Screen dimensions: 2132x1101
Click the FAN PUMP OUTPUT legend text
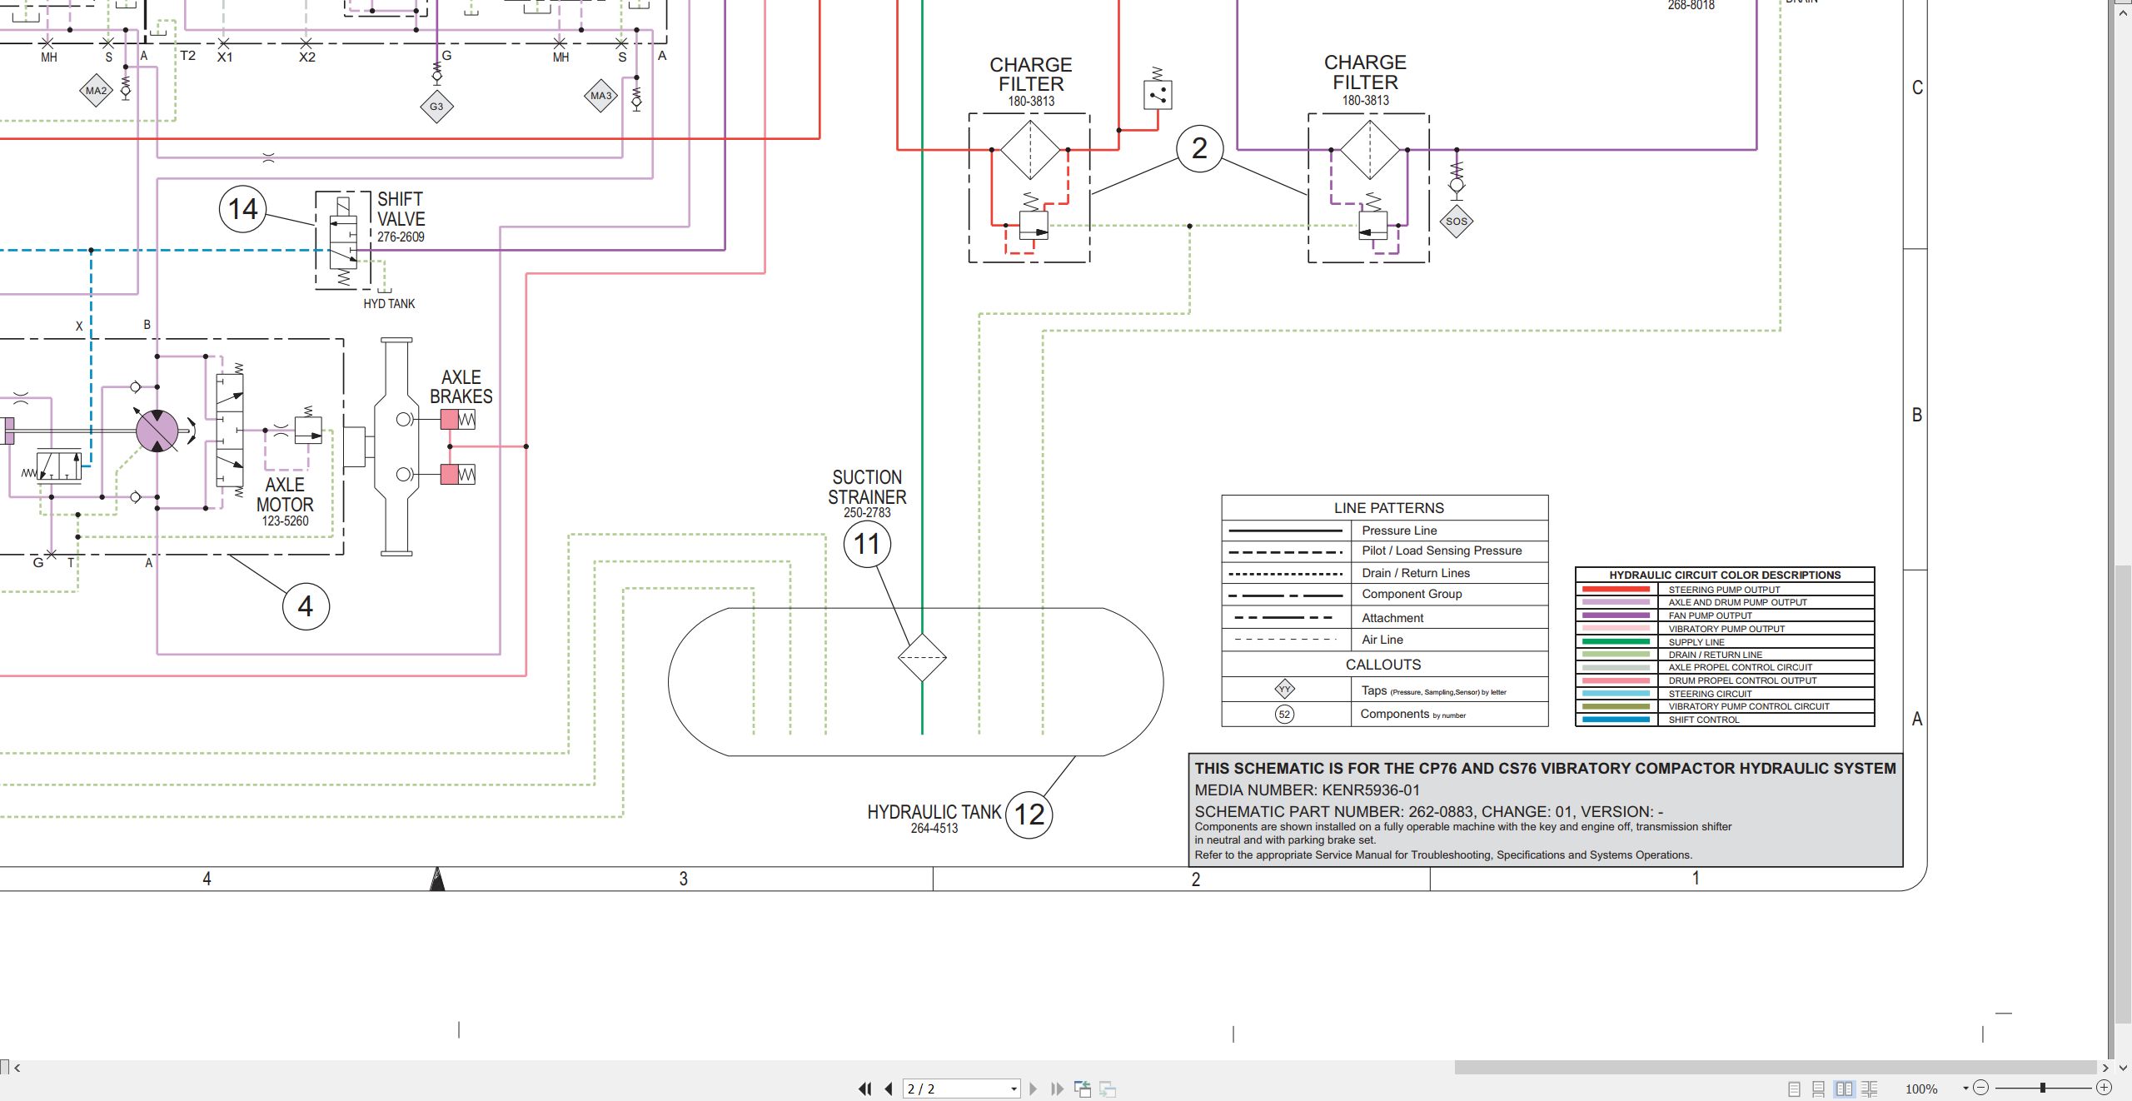tap(1710, 615)
